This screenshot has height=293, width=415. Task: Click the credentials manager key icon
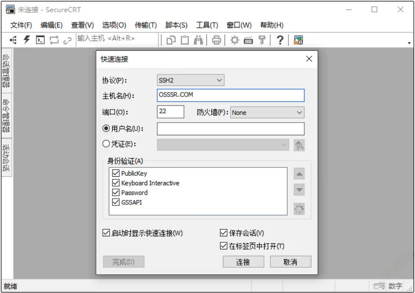[x=299, y=145]
